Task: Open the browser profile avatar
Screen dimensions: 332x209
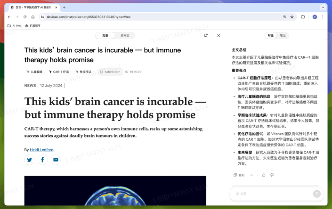Action: 315,17
